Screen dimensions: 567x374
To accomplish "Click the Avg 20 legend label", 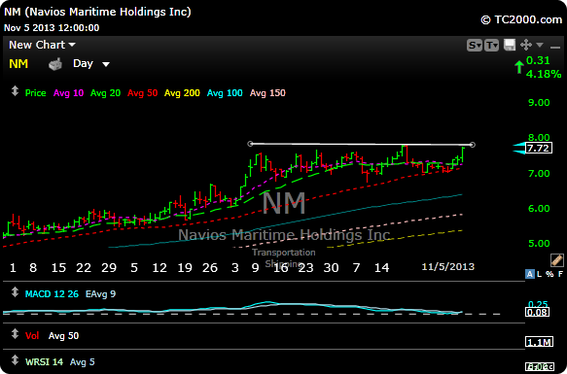I will 105,93.
